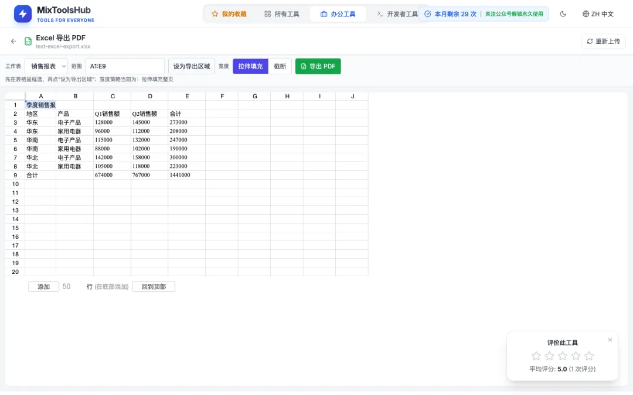Click the cell with value 158000
633x395 pixels.
(x=149, y=157)
